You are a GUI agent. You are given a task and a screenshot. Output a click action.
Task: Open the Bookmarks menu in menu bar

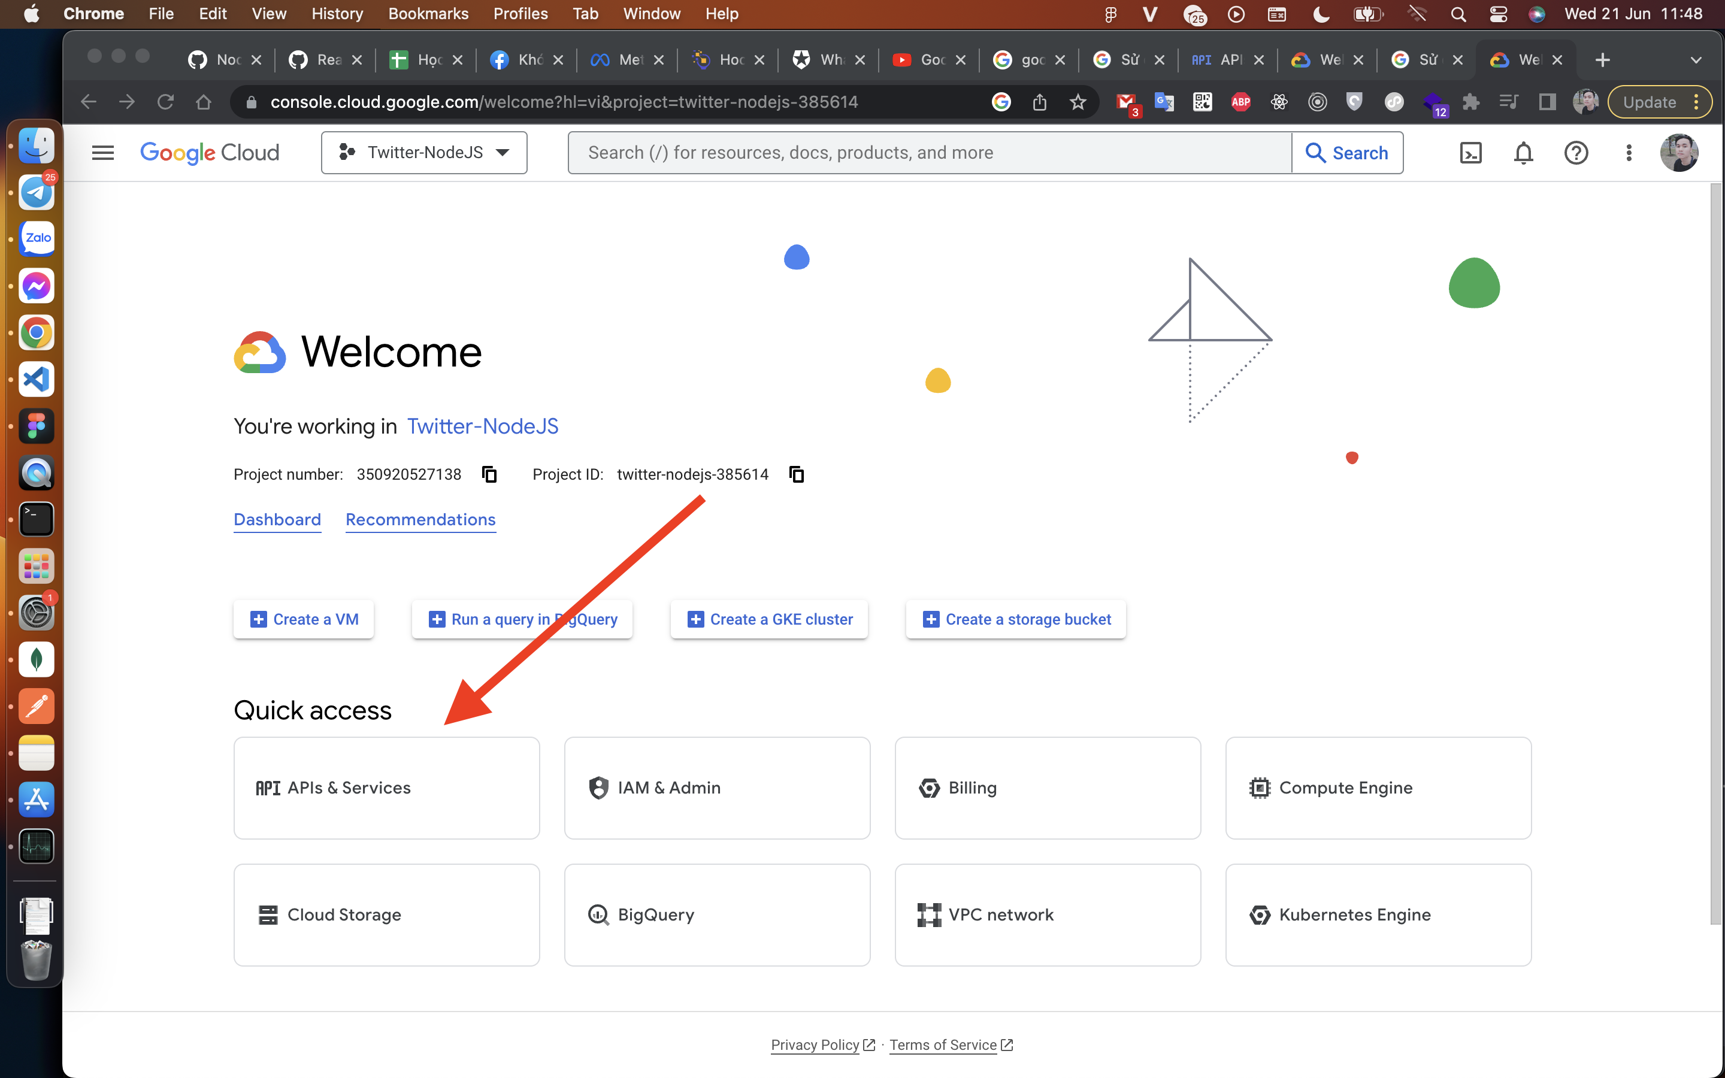click(428, 14)
